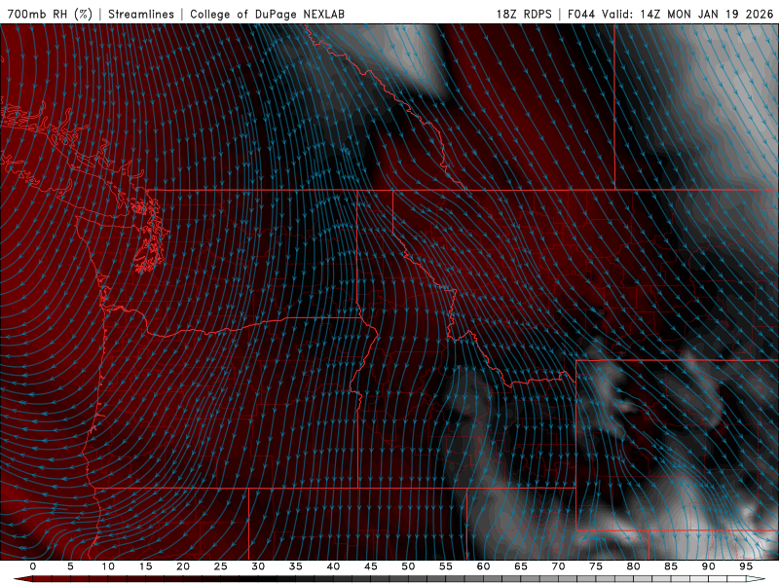Select the 'Valid: 14Z MON JAN 19 2026' text
Image resolution: width=779 pixels, height=584 pixels.
tap(687, 15)
